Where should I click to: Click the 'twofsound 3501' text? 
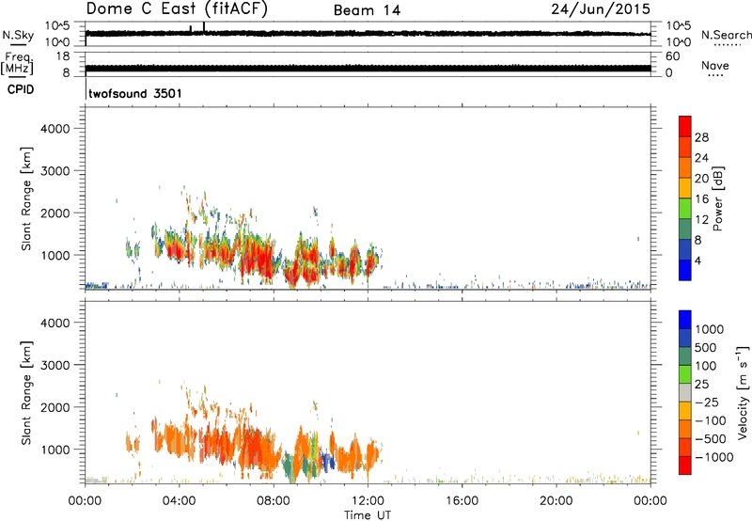point(135,93)
